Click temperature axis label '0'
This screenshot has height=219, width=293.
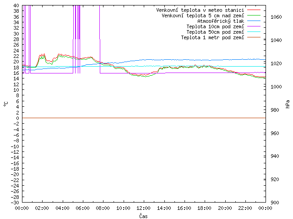point(17,118)
